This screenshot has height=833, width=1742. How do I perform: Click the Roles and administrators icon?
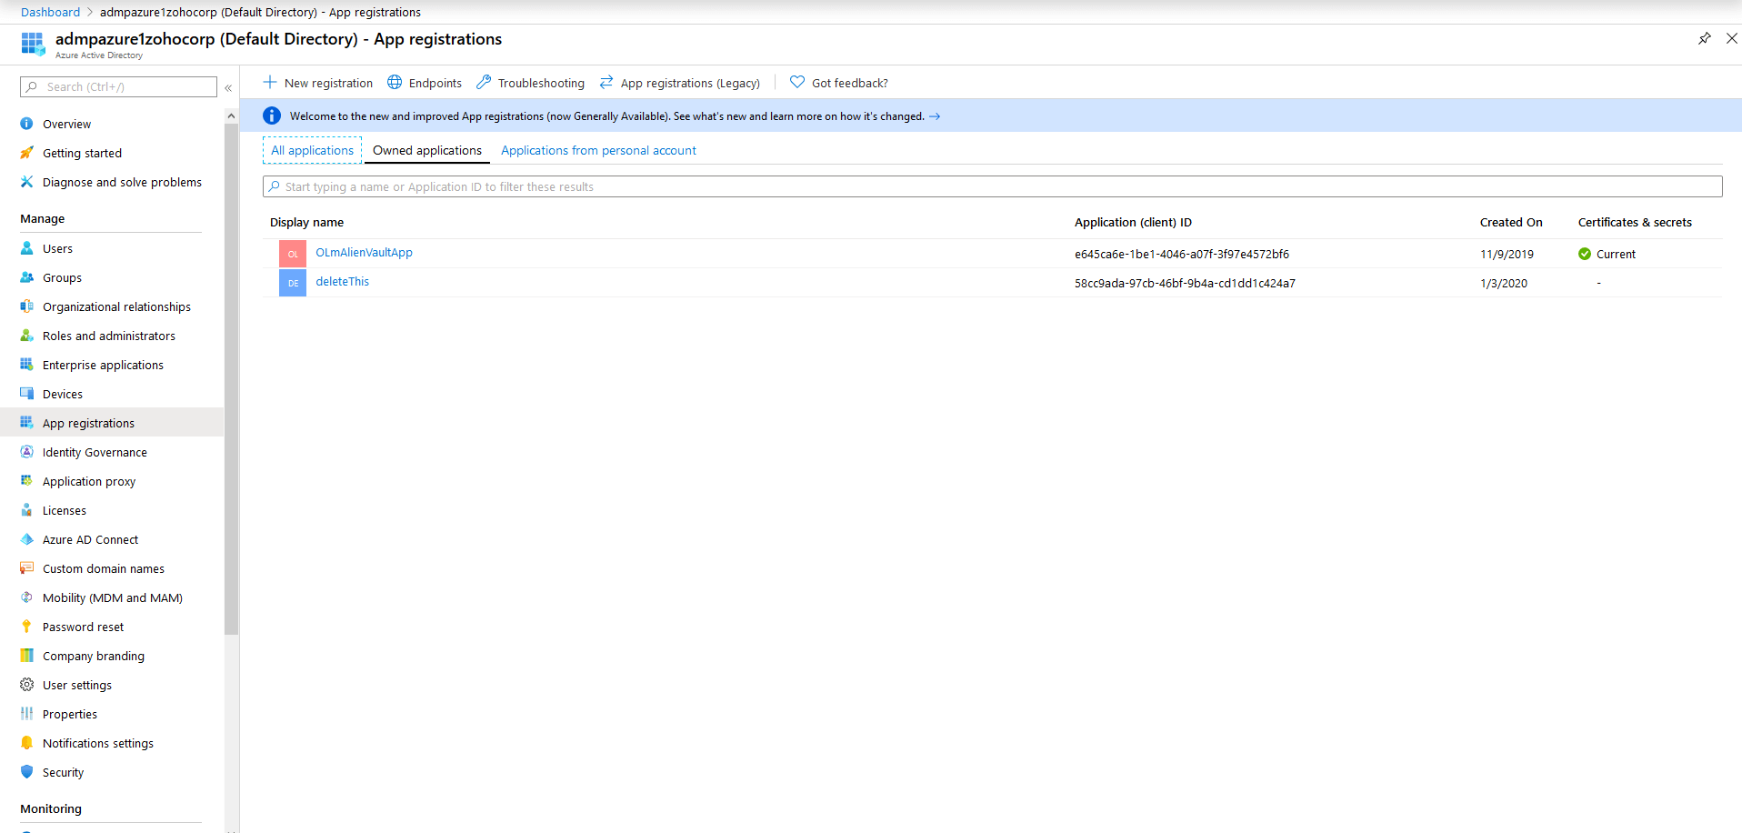(26, 336)
